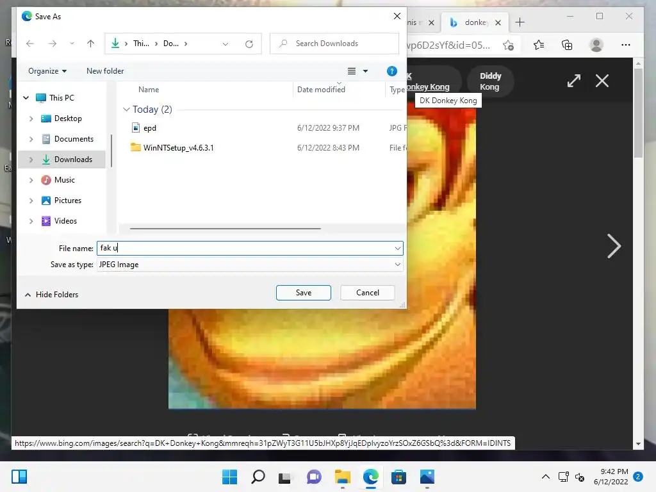Collapse the Today (2) group
The width and height of the screenshot is (656, 492).
pyautogui.click(x=126, y=110)
